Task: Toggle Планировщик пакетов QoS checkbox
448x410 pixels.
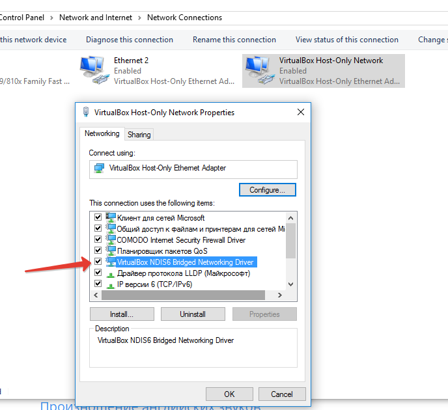Action: [x=98, y=251]
